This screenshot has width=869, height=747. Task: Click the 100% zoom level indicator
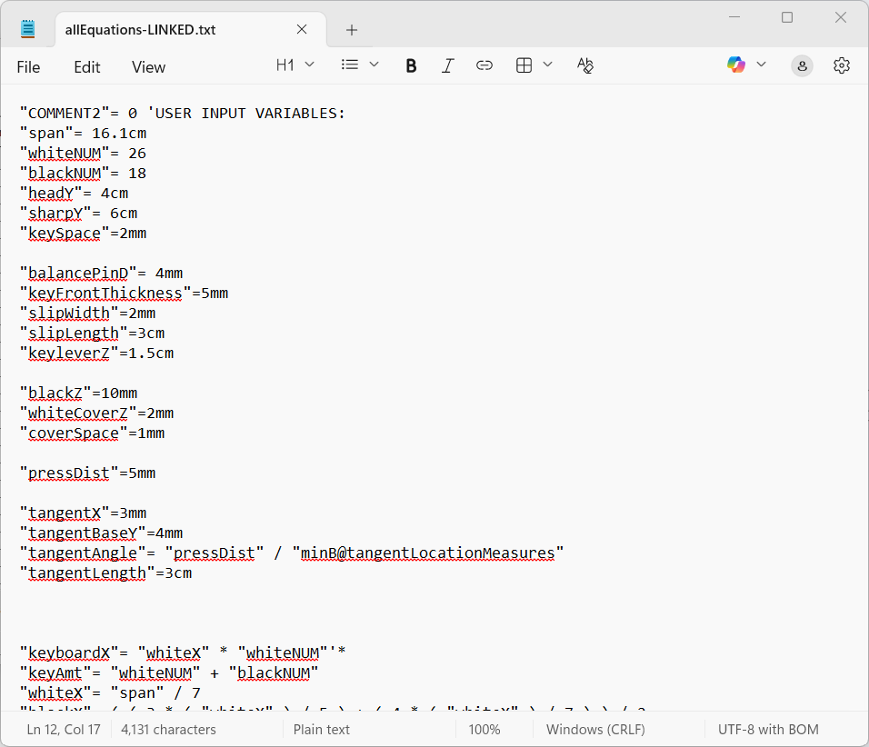(484, 730)
